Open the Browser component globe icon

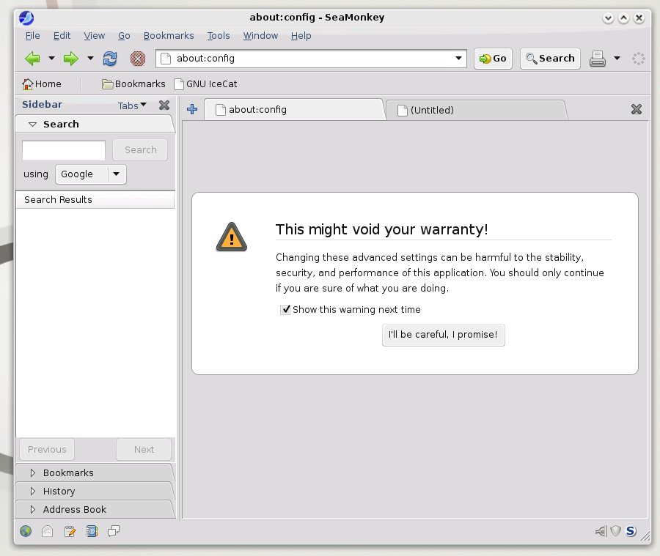[x=26, y=531]
